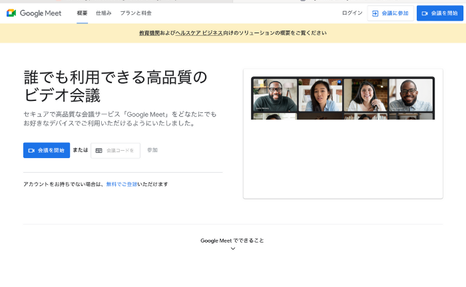Click the 参加 join button
The image size is (466, 287).
tap(152, 150)
